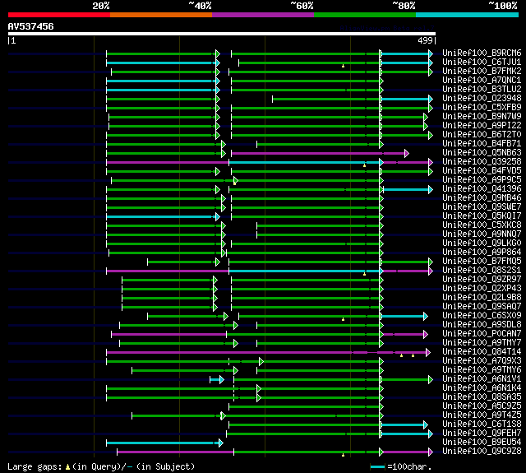Select the UniRef100_C5XKC8 hit
Viewport: 526px width, 473px height.
coord(482,225)
